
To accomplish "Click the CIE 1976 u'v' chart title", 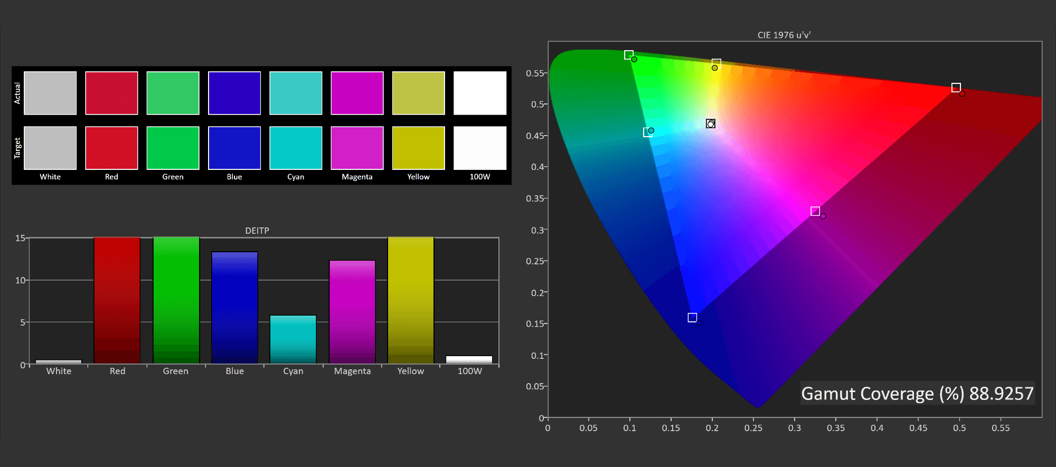I will click(x=784, y=35).
